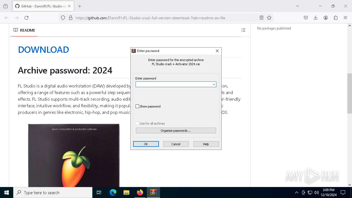View site security padlock info
This screenshot has width=352, height=198.
pyautogui.click(x=71, y=18)
